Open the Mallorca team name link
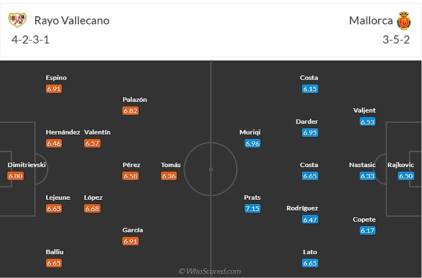 pos(371,20)
